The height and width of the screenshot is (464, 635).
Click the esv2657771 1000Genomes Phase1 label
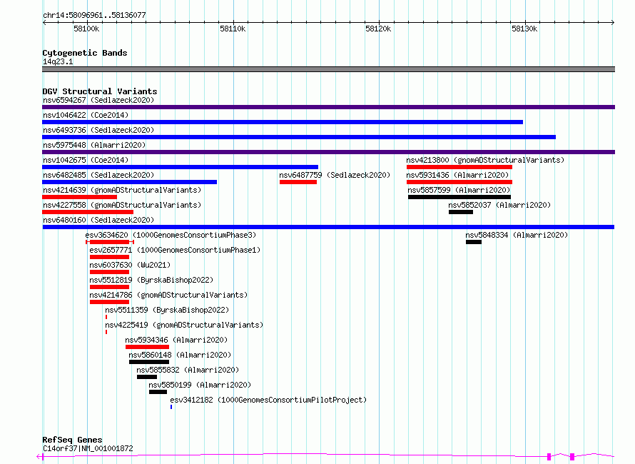(x=175, y=250)
